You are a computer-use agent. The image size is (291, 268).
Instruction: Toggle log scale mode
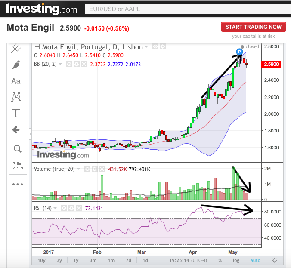(x=236, y=260)
